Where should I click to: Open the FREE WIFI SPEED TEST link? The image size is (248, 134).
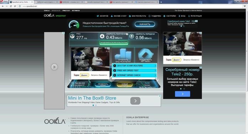click(x=135, y=70)
